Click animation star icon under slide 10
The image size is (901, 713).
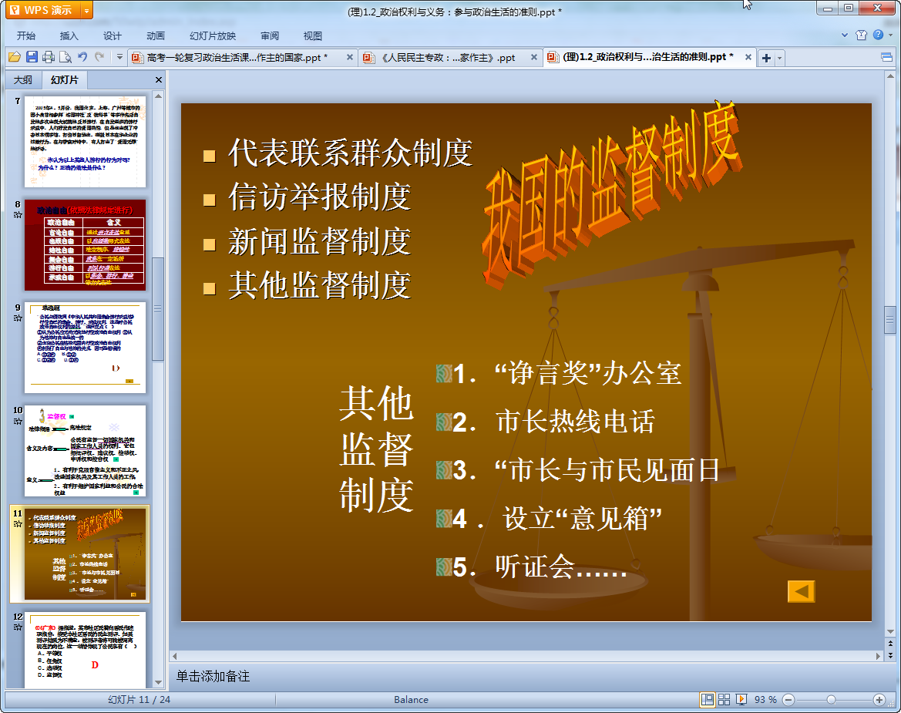pyautogui.click(x=18, y=421)
